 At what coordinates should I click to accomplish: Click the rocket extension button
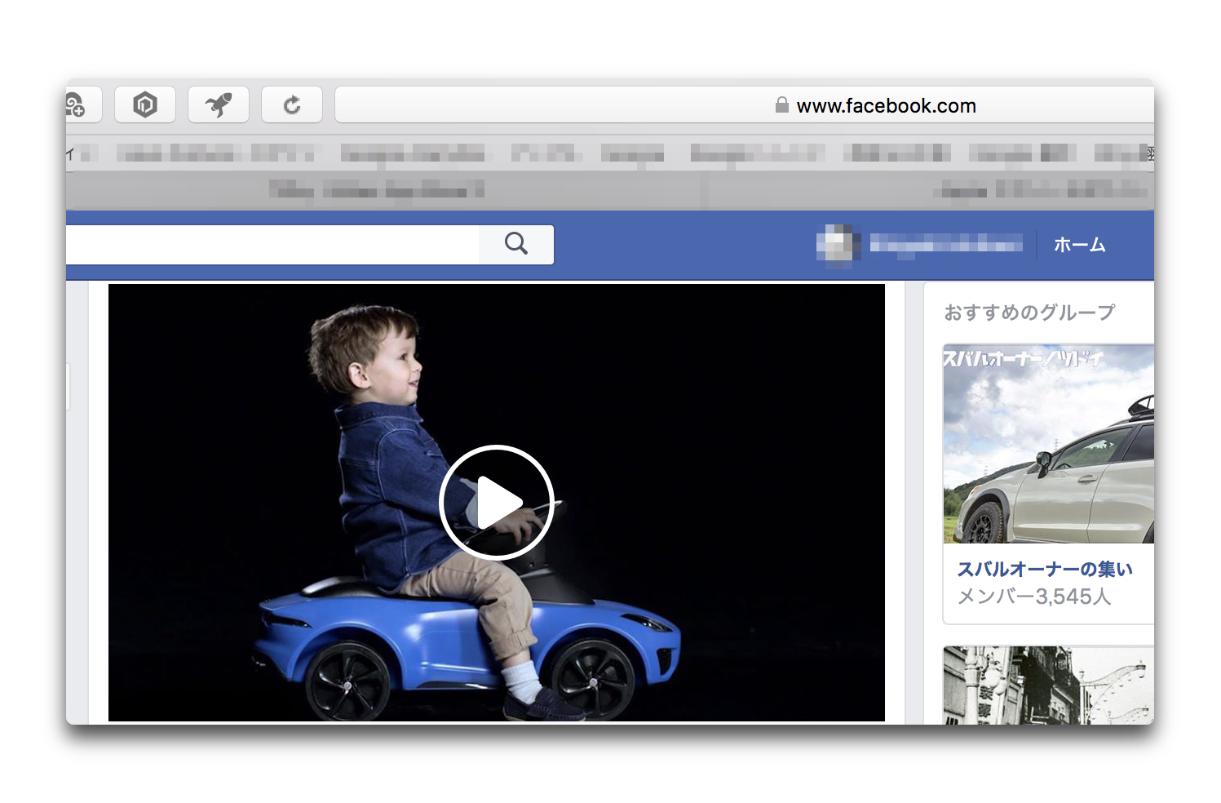[219, 104]
